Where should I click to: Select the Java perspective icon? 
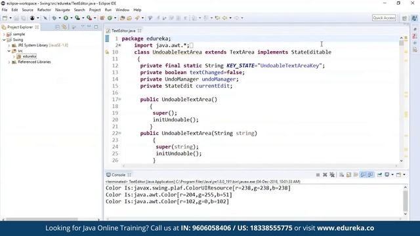point(414,18)
